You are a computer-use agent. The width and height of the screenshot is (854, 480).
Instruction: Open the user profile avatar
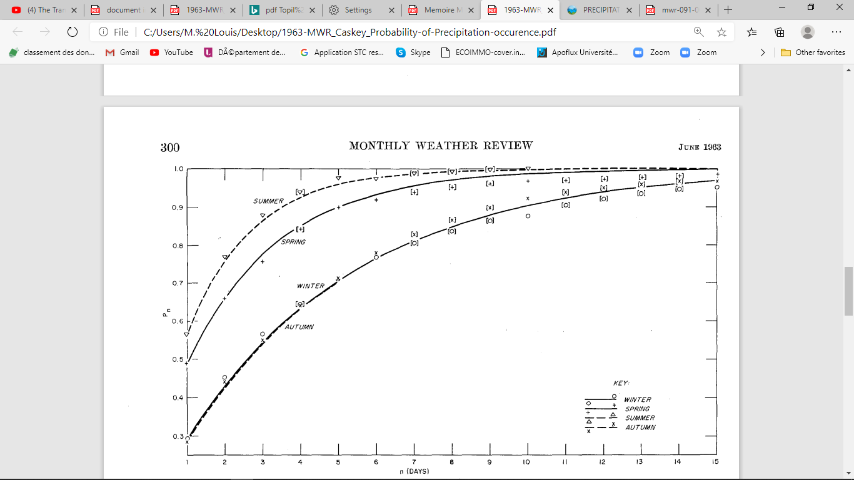[808, 32]
